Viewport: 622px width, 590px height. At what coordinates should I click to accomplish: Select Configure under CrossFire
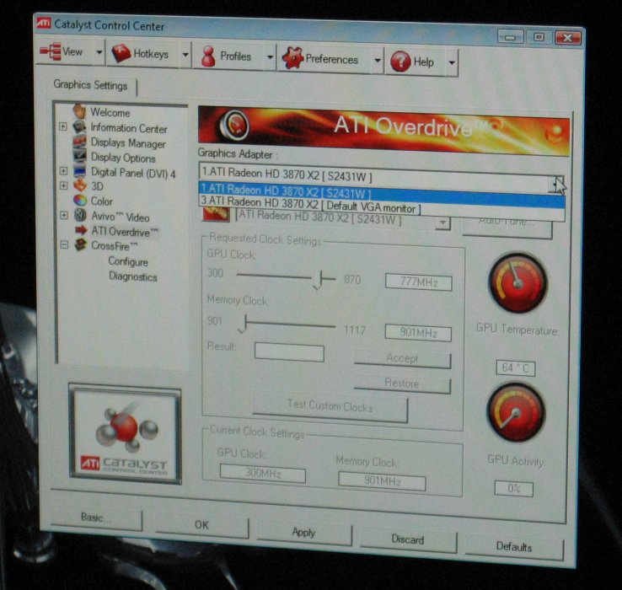pos(128,261)
